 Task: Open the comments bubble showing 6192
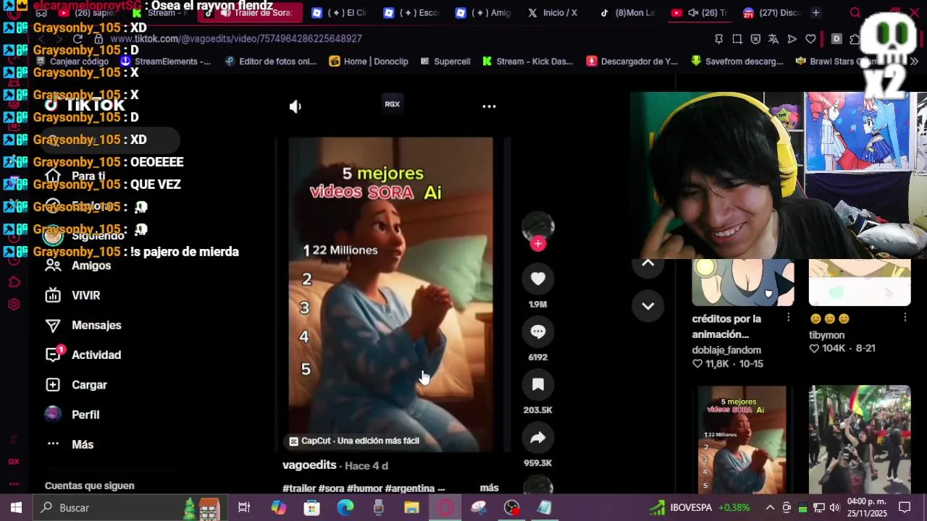coord(538,331)
